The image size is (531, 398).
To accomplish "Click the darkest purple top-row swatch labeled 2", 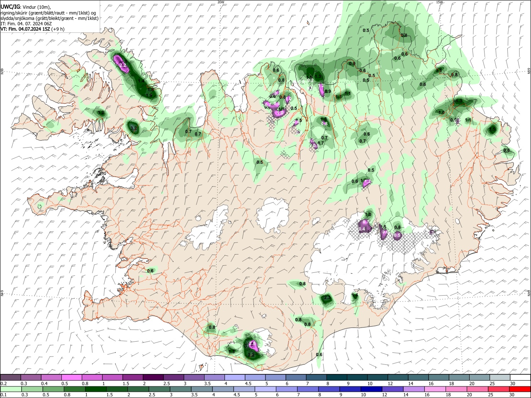I will pyautogui.click(x=153, y=378).
